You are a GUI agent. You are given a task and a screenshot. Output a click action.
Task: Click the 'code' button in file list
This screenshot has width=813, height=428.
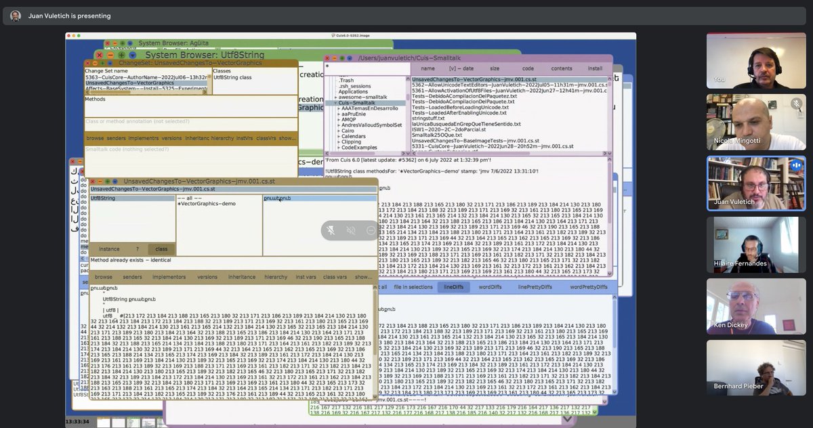(528, 68)
